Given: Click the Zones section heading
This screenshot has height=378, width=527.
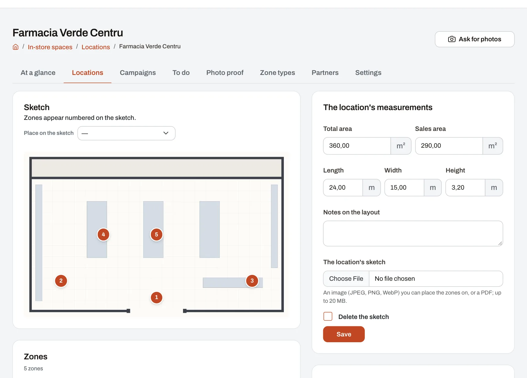Looking at the screenshot, I should tap(35, 357).
